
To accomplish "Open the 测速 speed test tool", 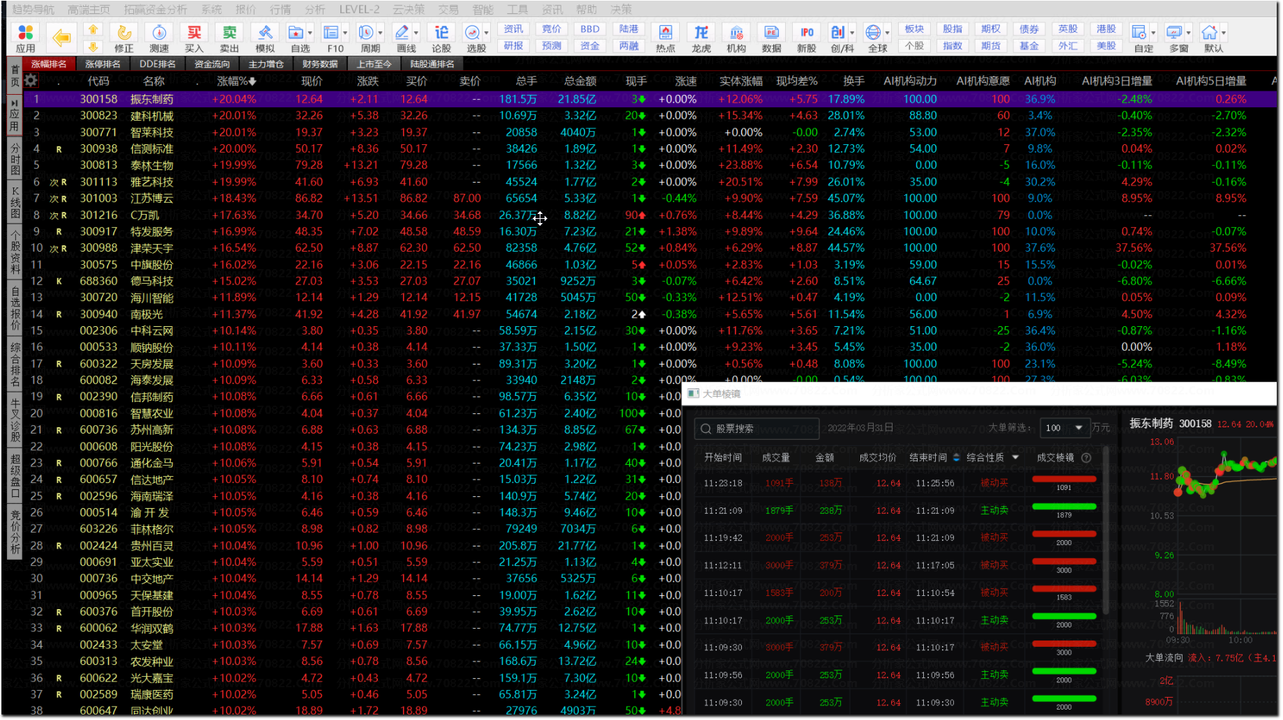I will coord(159,38).
